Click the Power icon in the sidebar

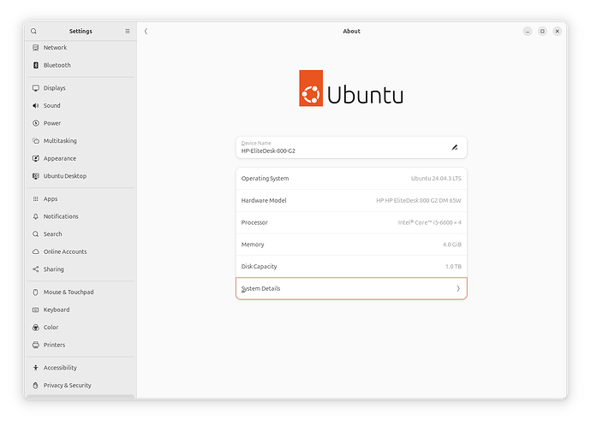pos(35,123)
